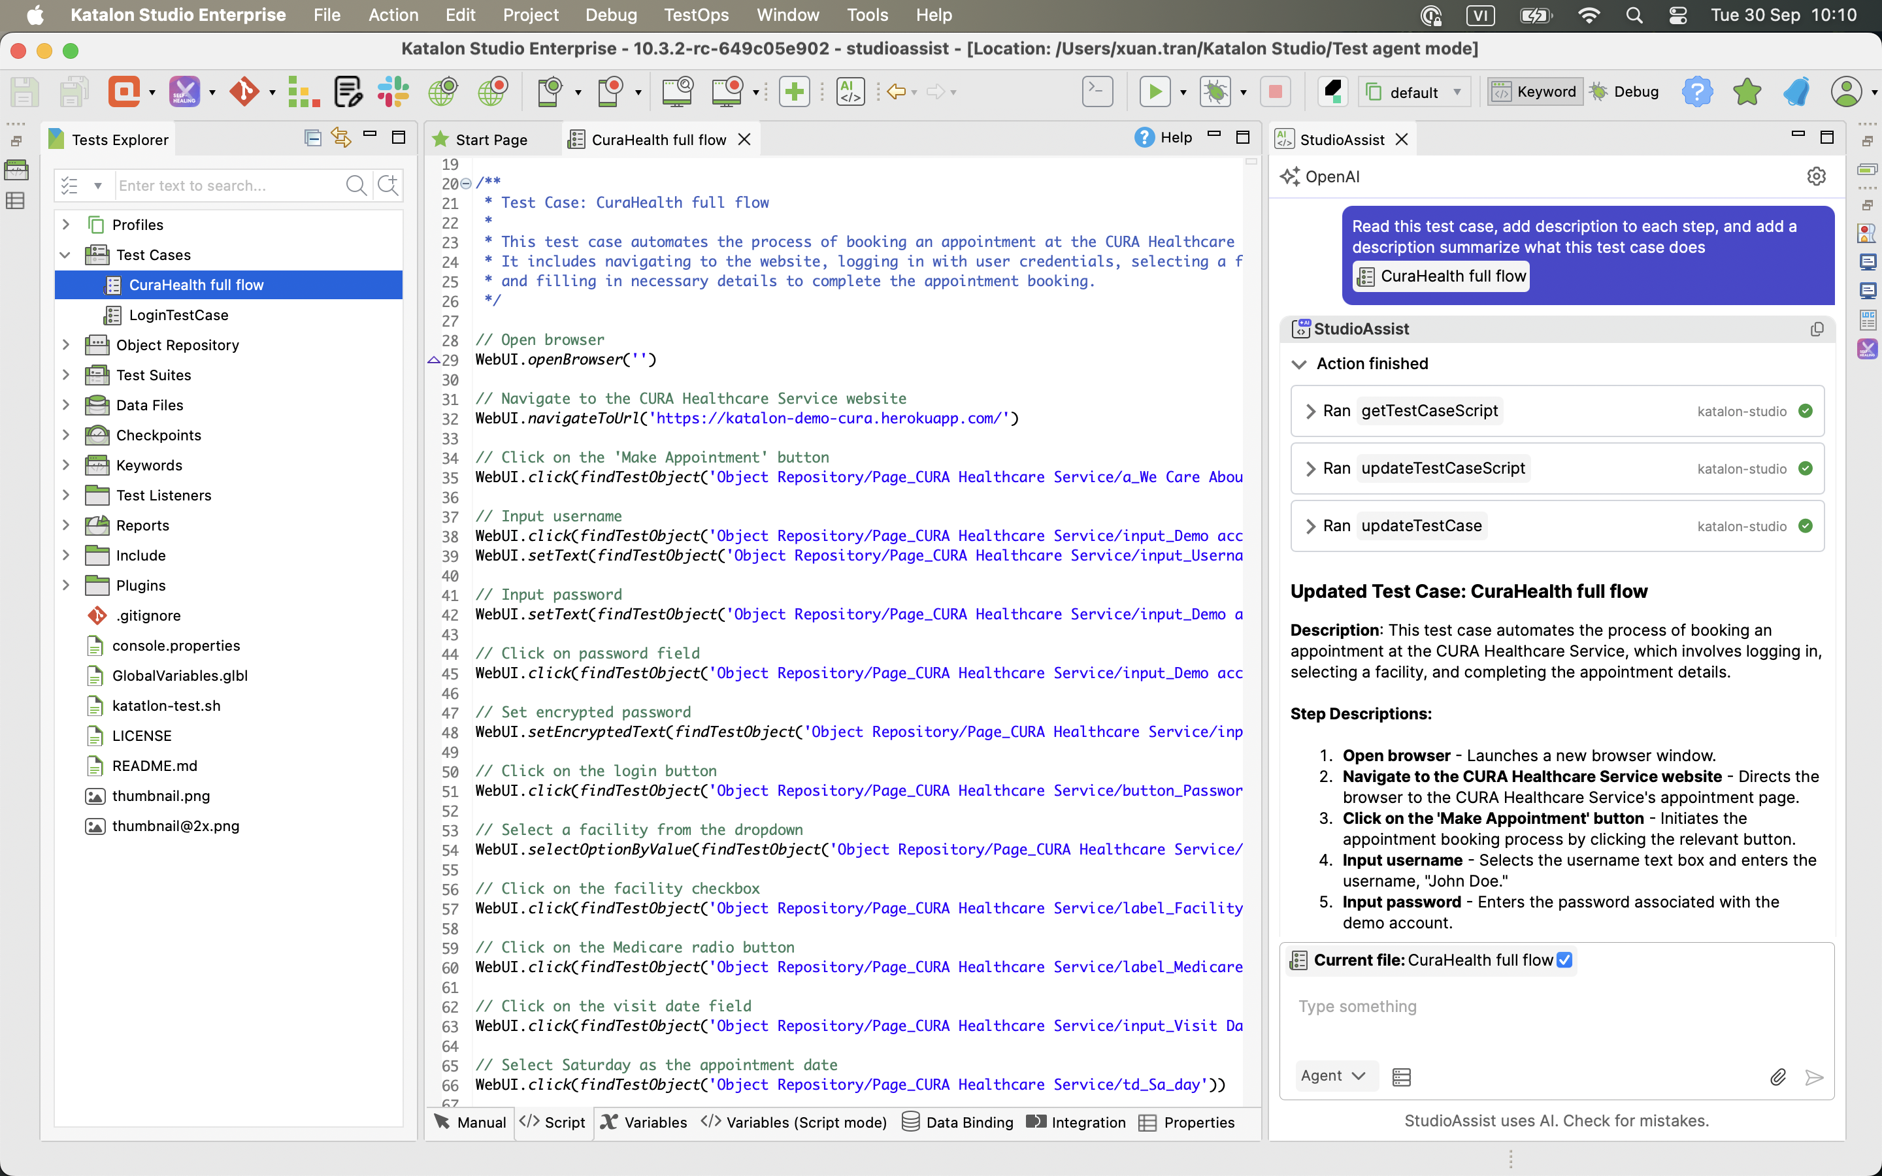Switch to Keyword perspective toggle
Image resolution: width=1882 pixels, height=1176 pixels.
pyautogui.click(x=1535, y=91)
